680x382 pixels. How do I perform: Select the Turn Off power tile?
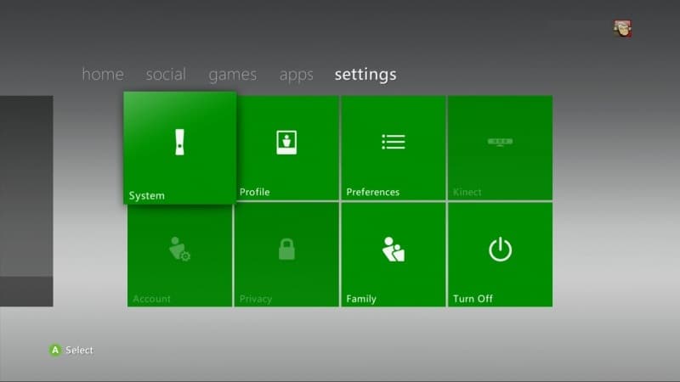[500, 255]
